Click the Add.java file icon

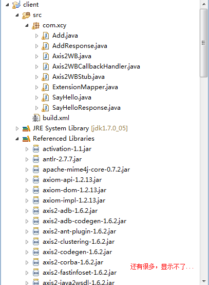coord(45,36)
